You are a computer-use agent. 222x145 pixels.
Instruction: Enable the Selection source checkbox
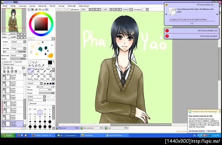click(3, 64)
